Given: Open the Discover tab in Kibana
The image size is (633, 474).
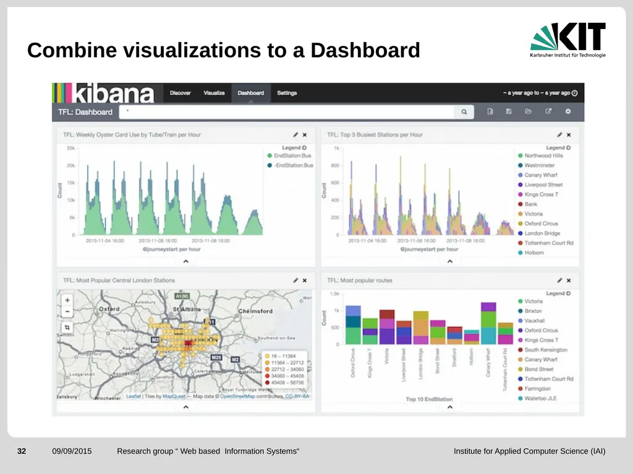Looking at the screenshot, I should [180, 93].
